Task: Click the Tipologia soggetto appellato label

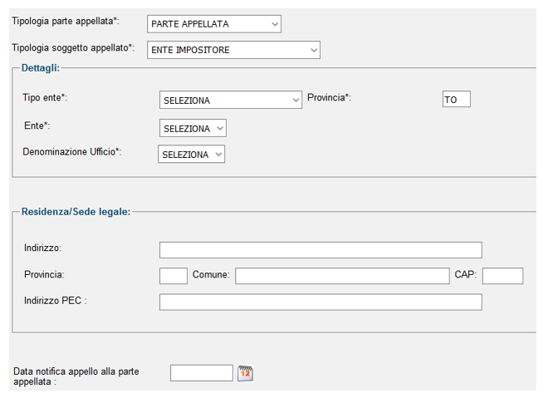Action: click(73, 48)
